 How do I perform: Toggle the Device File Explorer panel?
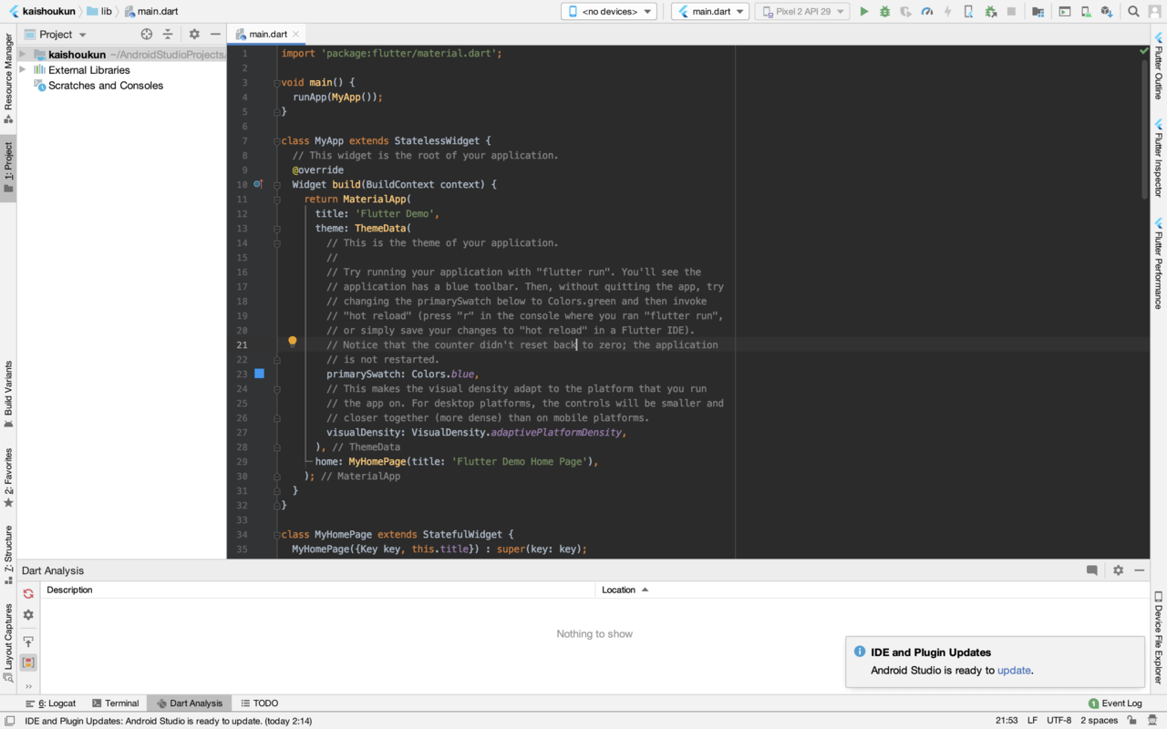(1159, 638)
